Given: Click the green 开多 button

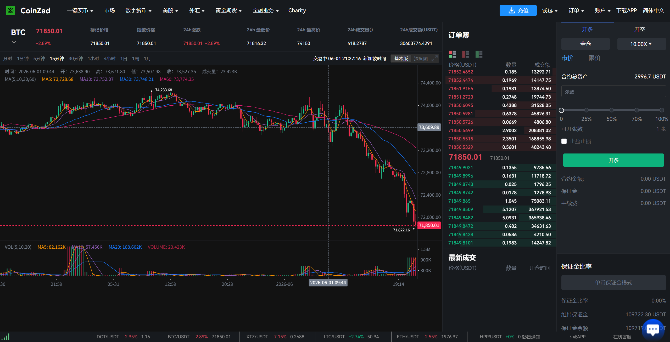Looking at the screenshot, I should [x=613, y=160].
